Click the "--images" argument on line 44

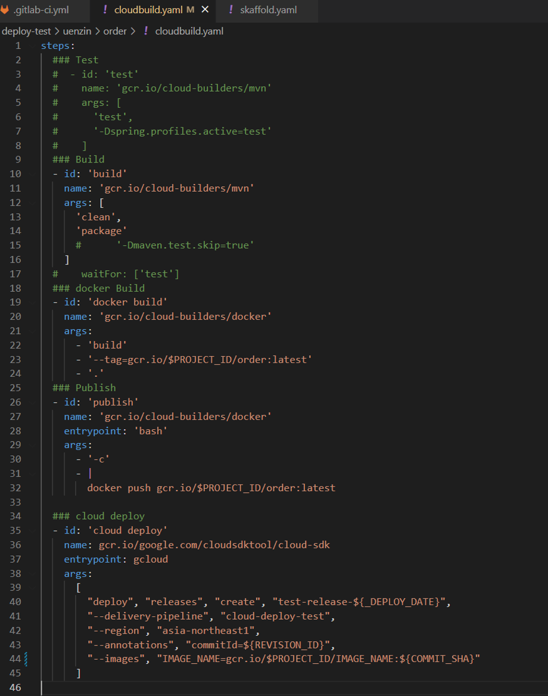click(116, 659)
